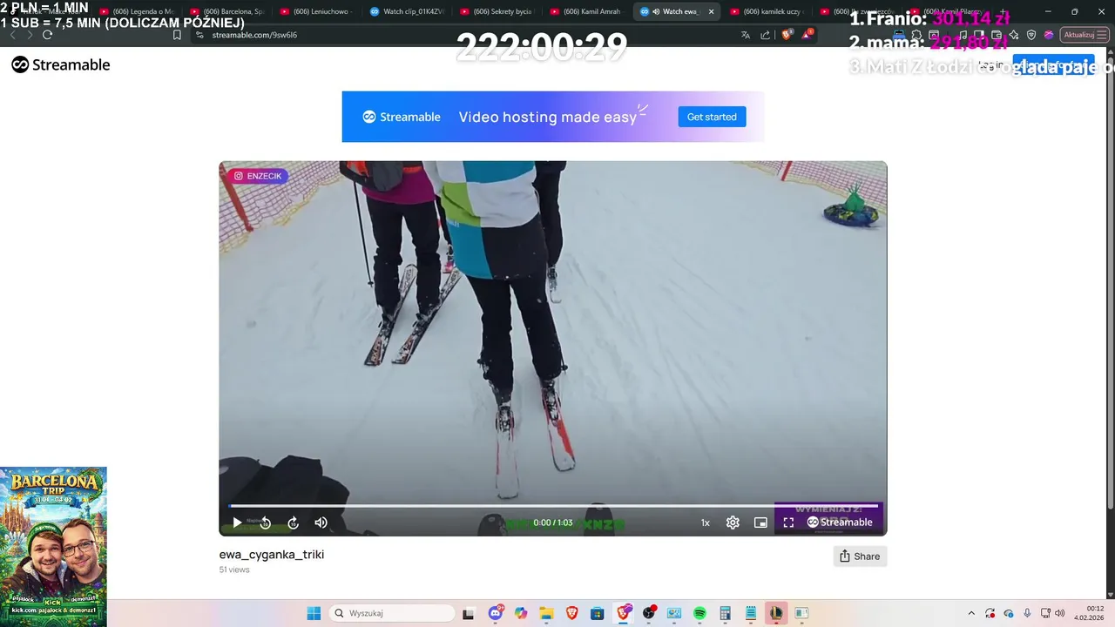
Task: Rewind the video with the back-skip icon
Action: (x=266, y=522)
